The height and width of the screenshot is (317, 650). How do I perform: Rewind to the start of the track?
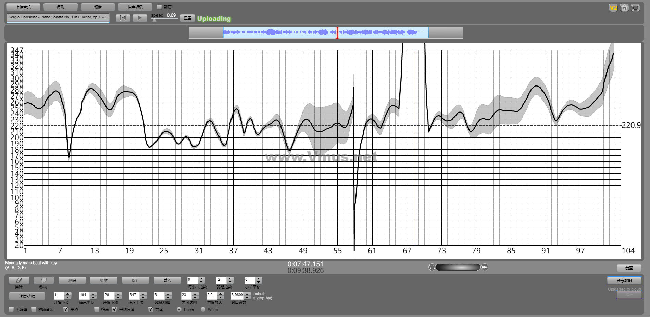point(123,18)
